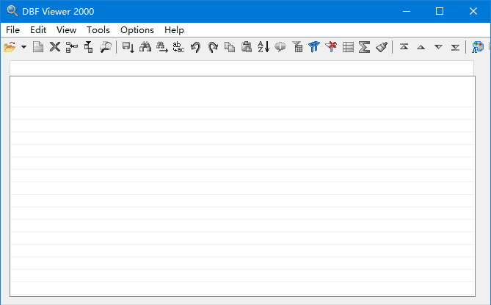The height and width of the screenshot is (305, 491).
Task: Click the blue double funnel filter icon
Action: click(x=314, y=47)
